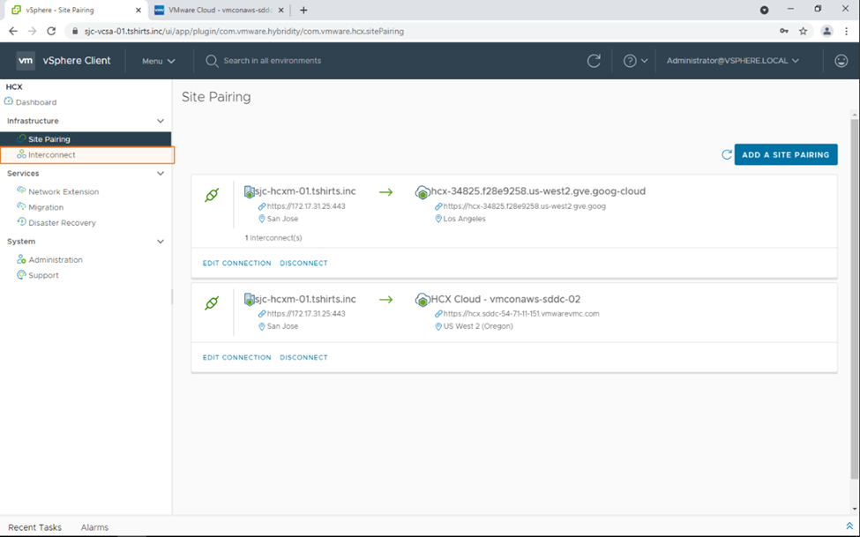Click Edit Connection for HCX Cloud vmconaws-sddc-02
860x537 pixels.
[236, 357]
